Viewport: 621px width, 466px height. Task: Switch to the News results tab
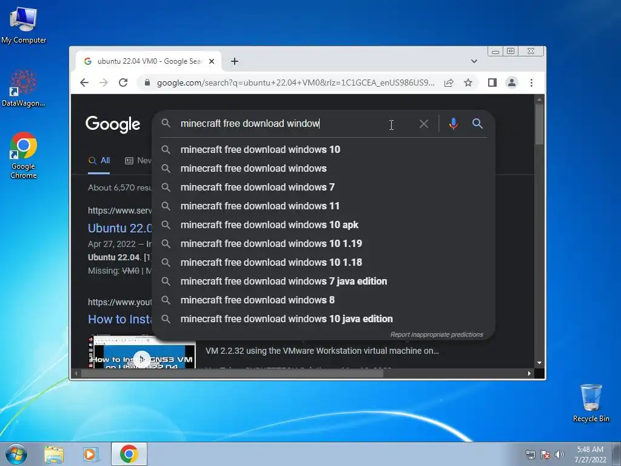(138, 160)
